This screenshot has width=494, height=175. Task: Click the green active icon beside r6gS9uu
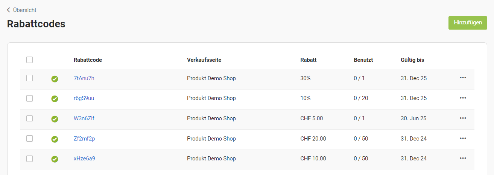tap(55, 99)
